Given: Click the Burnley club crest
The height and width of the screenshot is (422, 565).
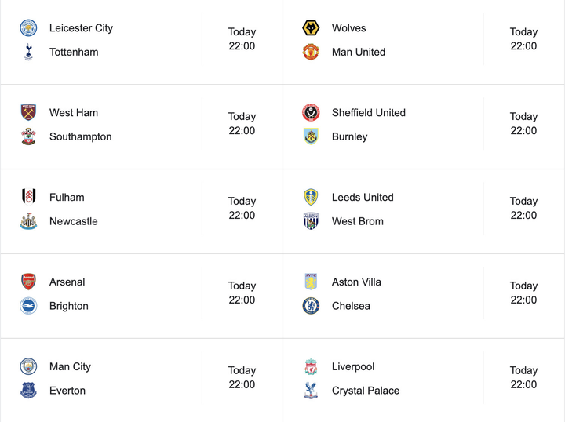Looking at the screenshot, I should [311, 136].
